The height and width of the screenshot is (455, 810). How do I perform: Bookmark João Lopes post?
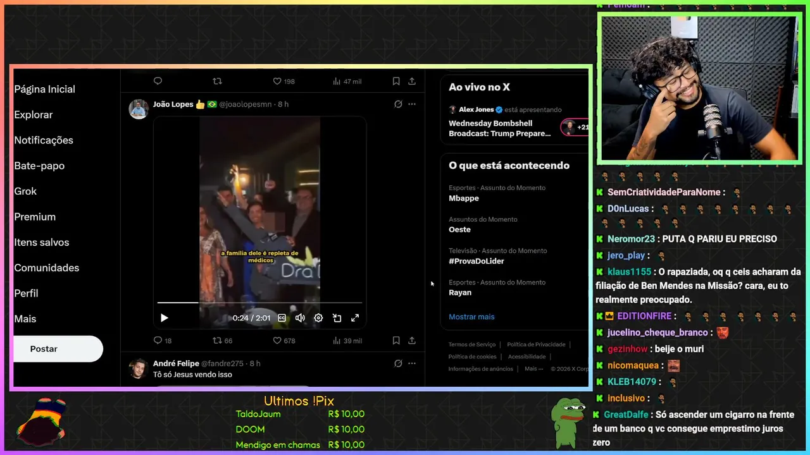(396, 341)
